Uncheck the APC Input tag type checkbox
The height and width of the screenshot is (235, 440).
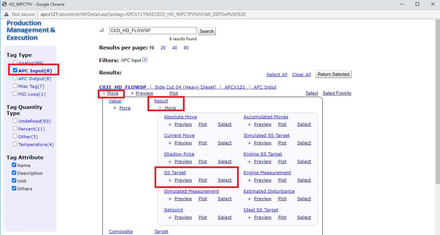point(15,70)
